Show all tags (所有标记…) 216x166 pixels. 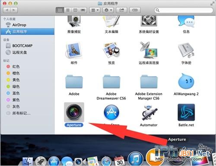click(27, 113)
